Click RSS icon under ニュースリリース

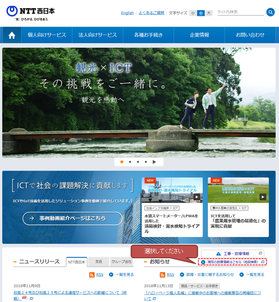[x=92, y=275]
